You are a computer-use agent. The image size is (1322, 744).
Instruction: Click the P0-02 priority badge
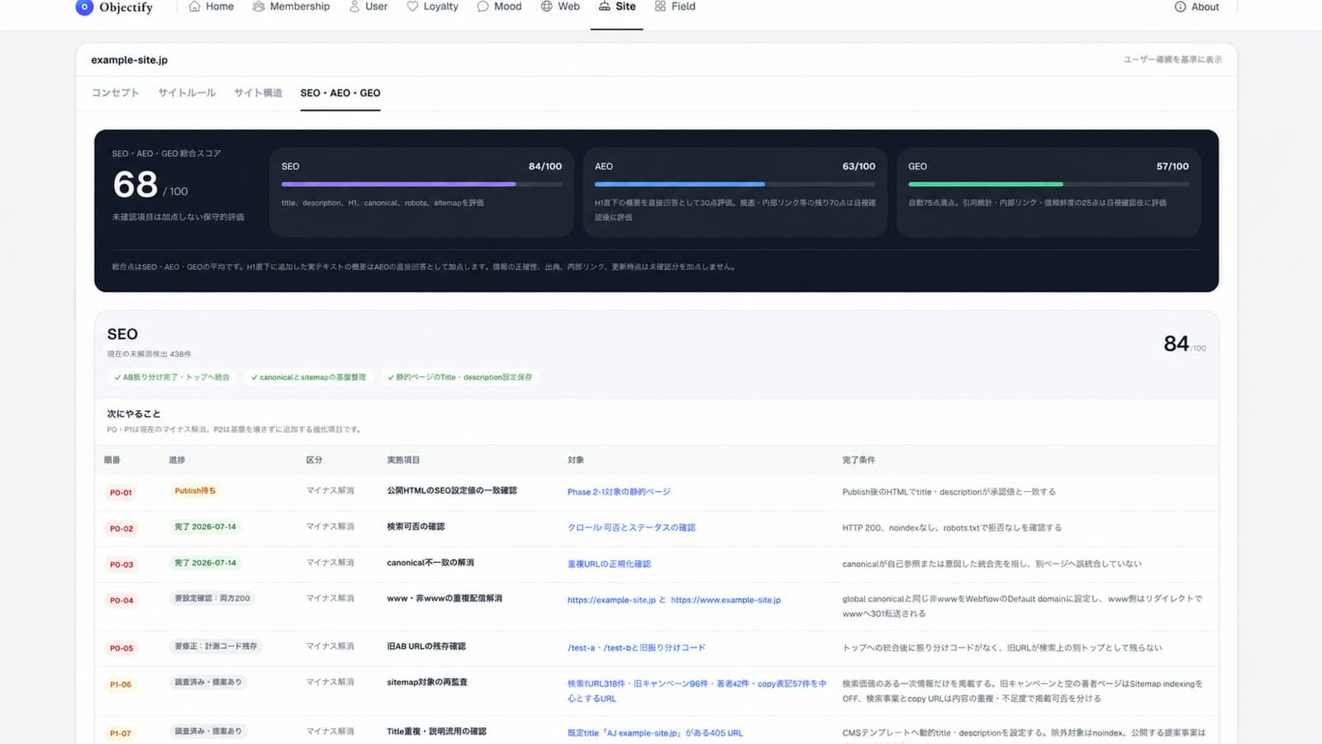[x=121, y=529]
